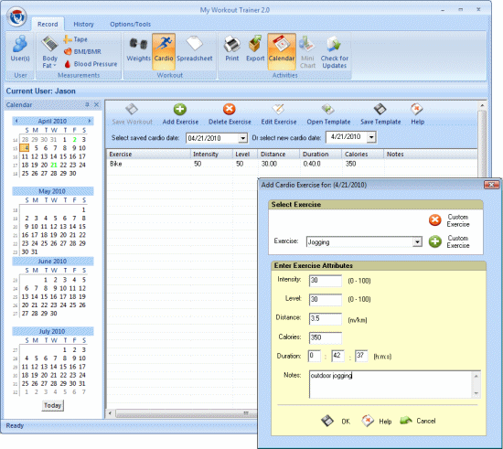Screen dimensions: 503x449
Task: Open Blood Pressure tracker
Action: 91,64
